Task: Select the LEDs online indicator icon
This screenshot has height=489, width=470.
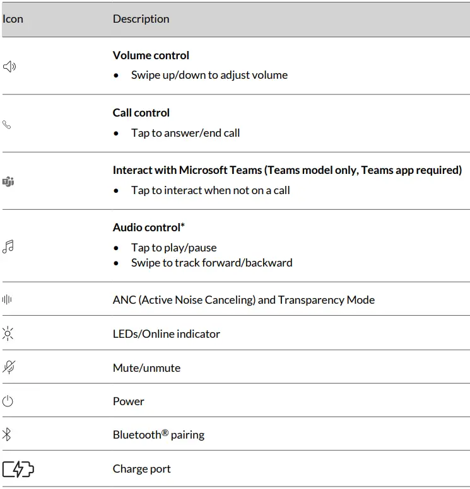Action: (x=8, y=334)
